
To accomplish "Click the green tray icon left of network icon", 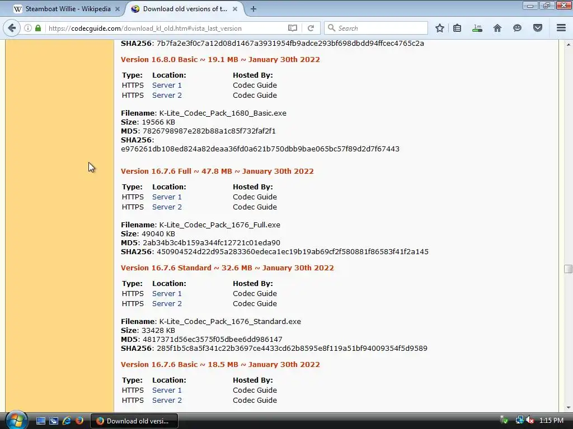I will click(504, 420).
